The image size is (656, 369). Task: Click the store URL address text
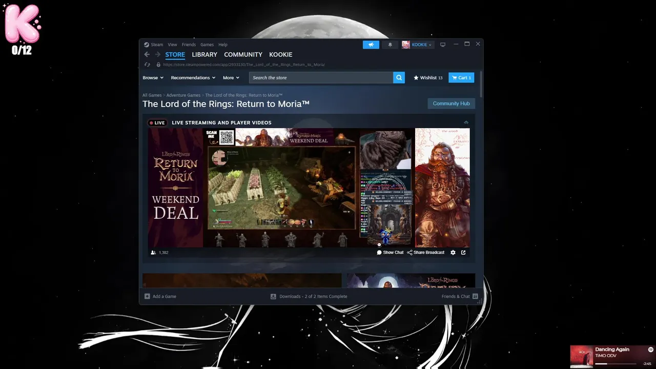pyautogui.click(x=244, y=65)
